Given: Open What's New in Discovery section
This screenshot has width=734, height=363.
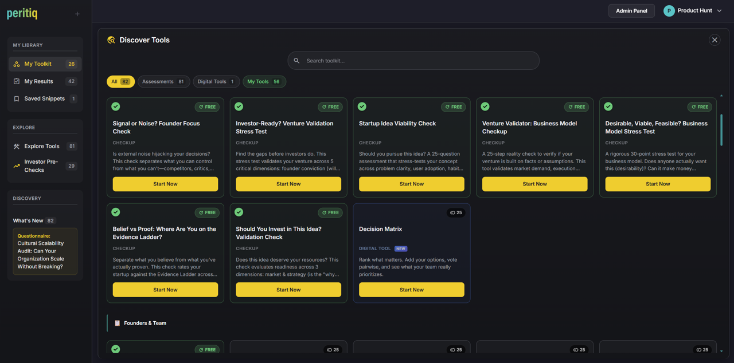Looking at the screenshot, I should (x=28, y=220).
